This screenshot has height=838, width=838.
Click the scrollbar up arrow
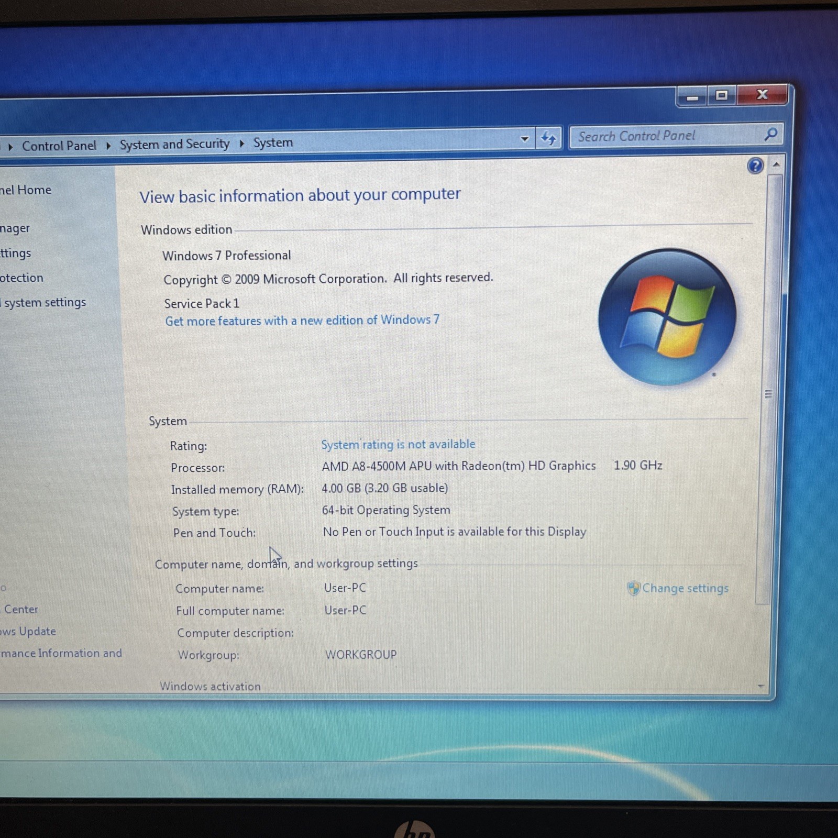pyautogui.click(x=776, y=164)
